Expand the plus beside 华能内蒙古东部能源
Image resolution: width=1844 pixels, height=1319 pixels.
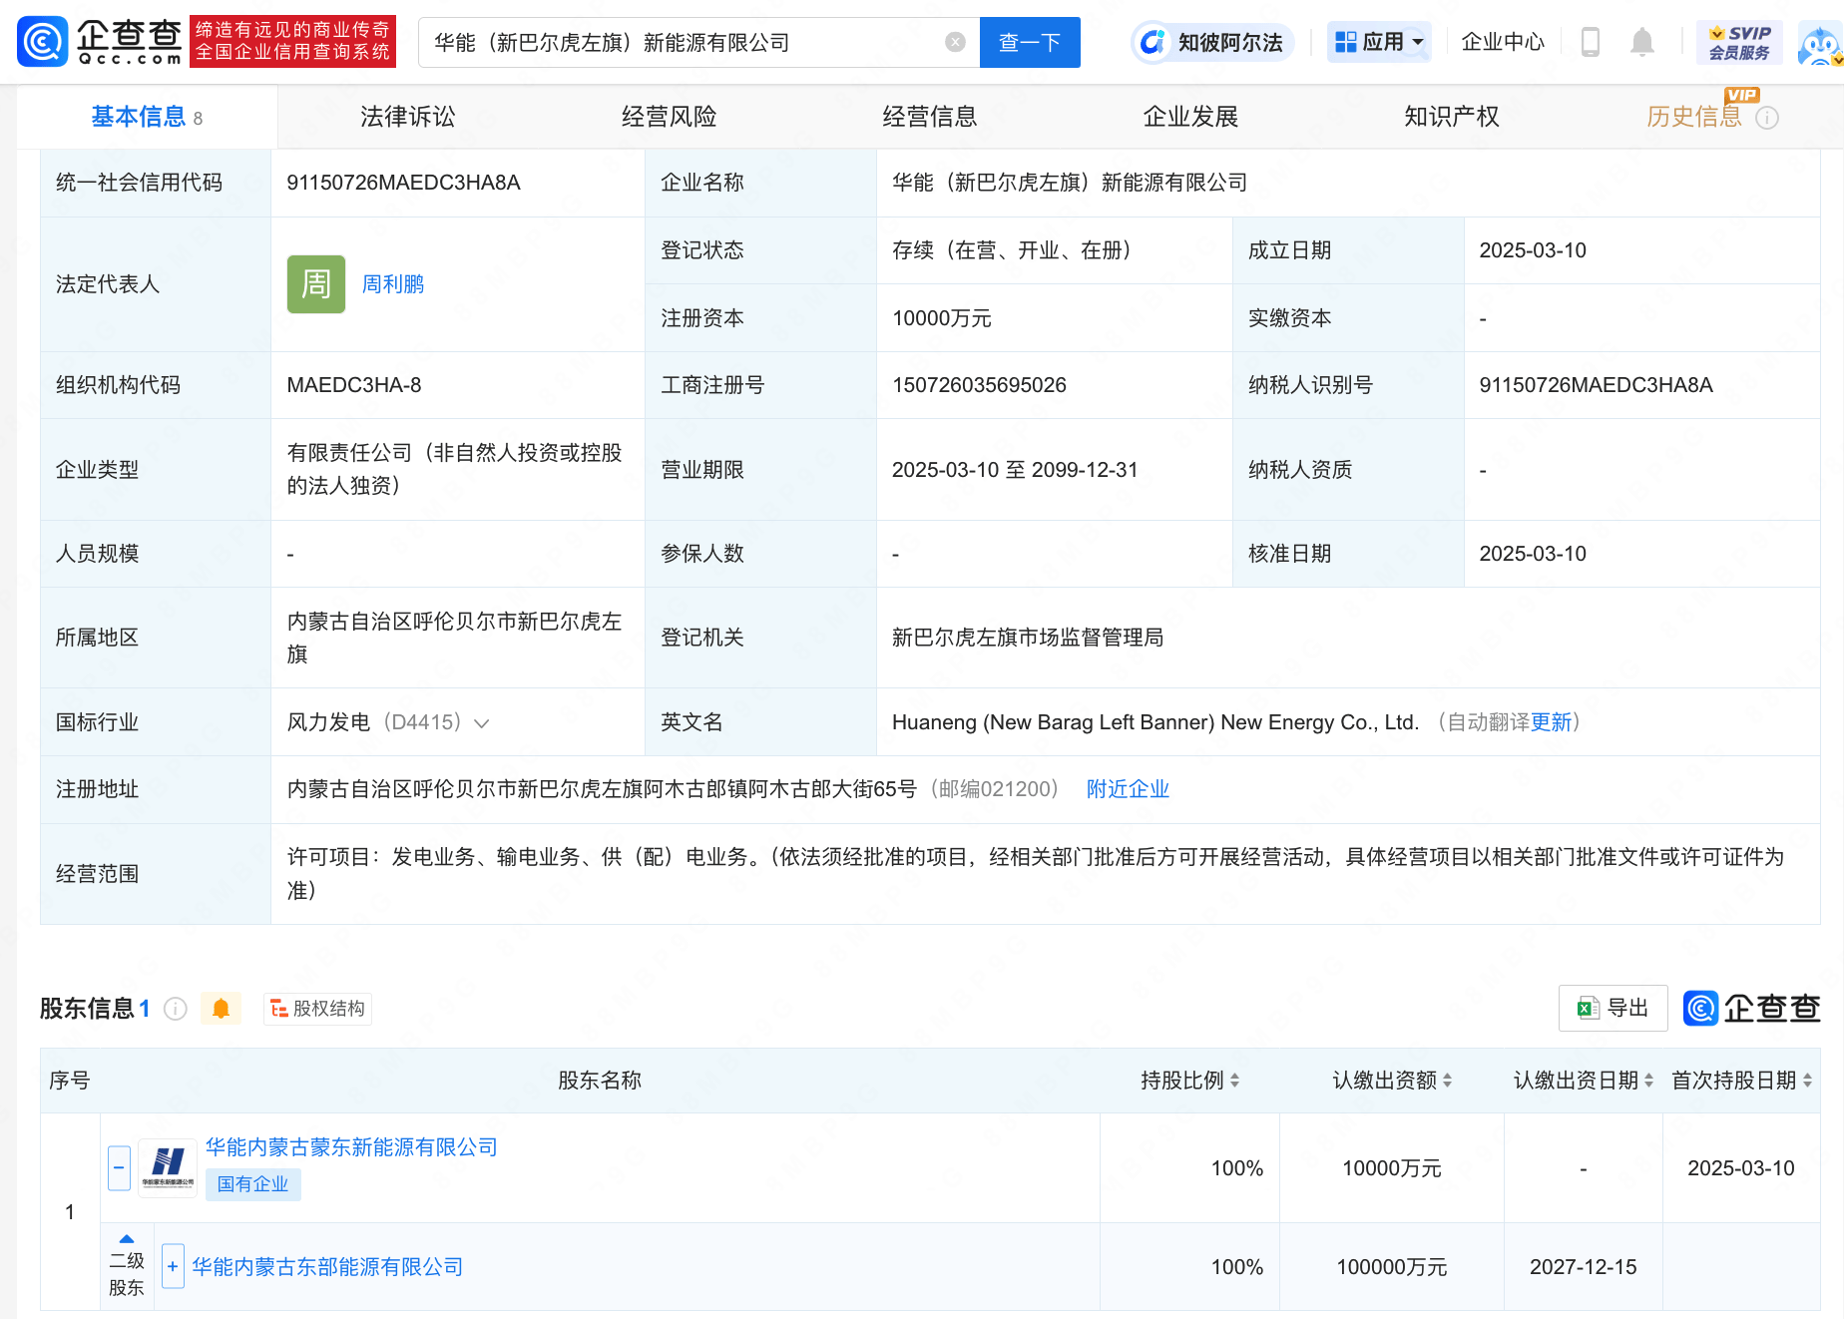click(x=173, y=1267)
